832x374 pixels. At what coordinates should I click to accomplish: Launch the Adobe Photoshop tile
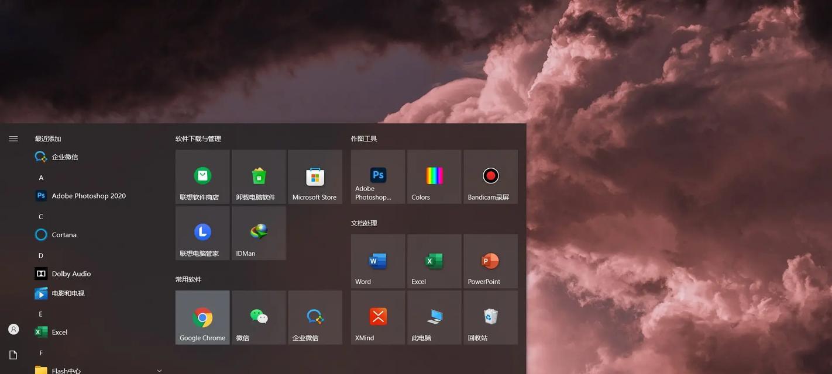pyautogui.click(x=378, y=176)
